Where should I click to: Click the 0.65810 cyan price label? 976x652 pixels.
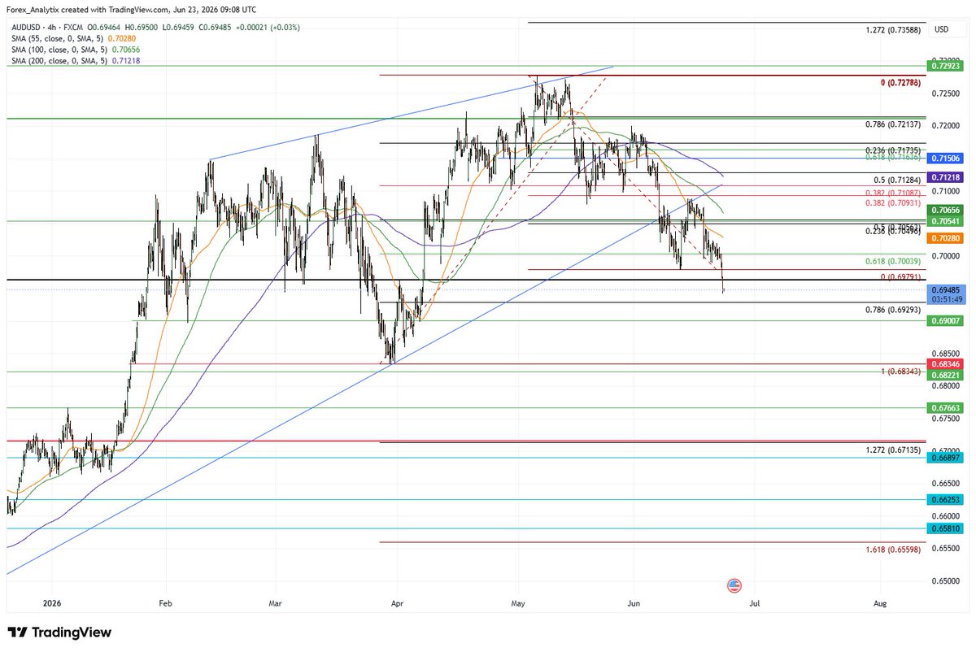(x=946, y=528)
